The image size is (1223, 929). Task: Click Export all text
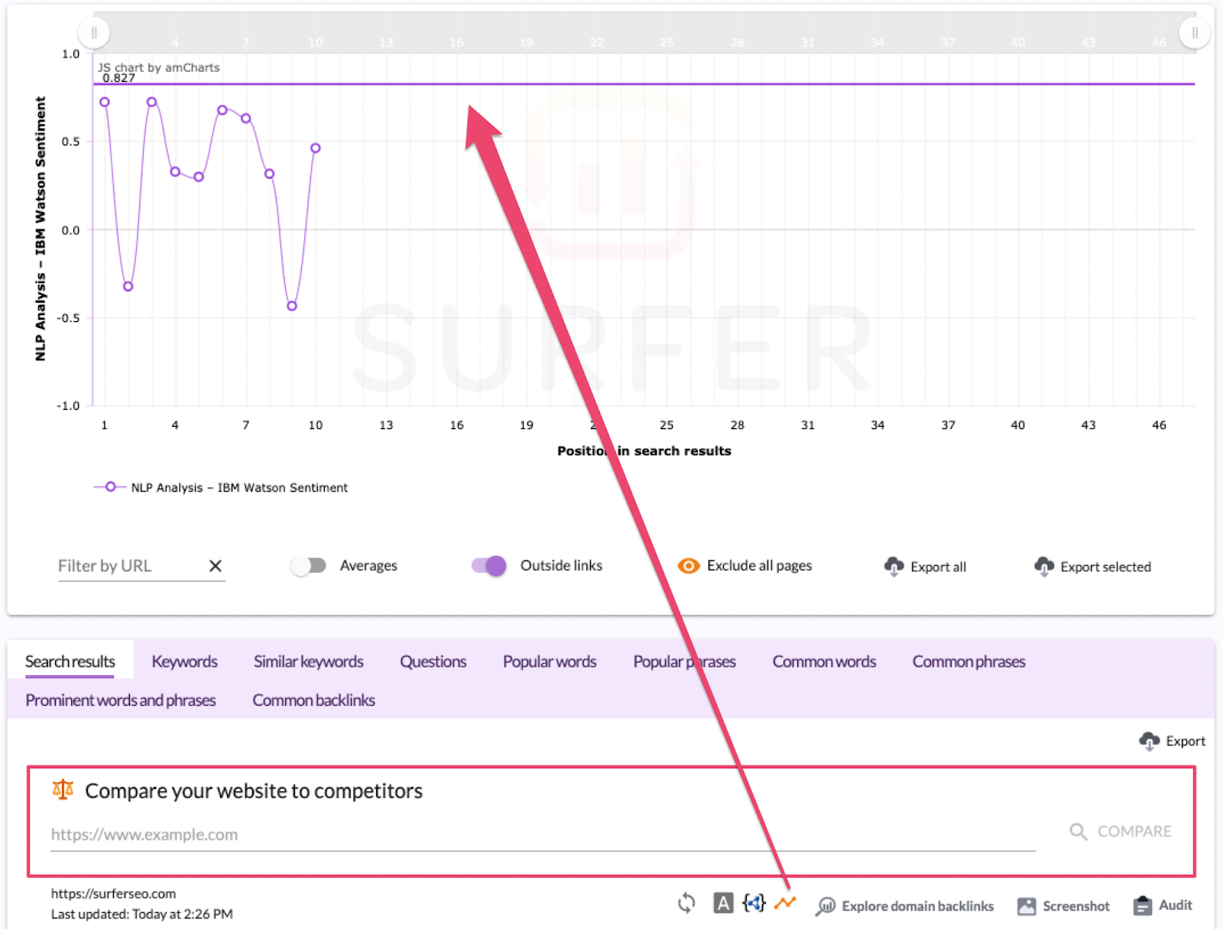938,567
